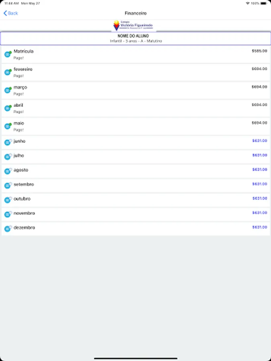Click the Wi-Fi icon in status bar
The image size is (271, 361).
click(x=248, y=4)
